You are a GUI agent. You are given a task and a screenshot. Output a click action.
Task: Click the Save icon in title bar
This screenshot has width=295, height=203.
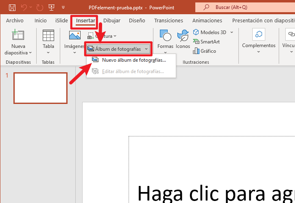coord(12,8)
